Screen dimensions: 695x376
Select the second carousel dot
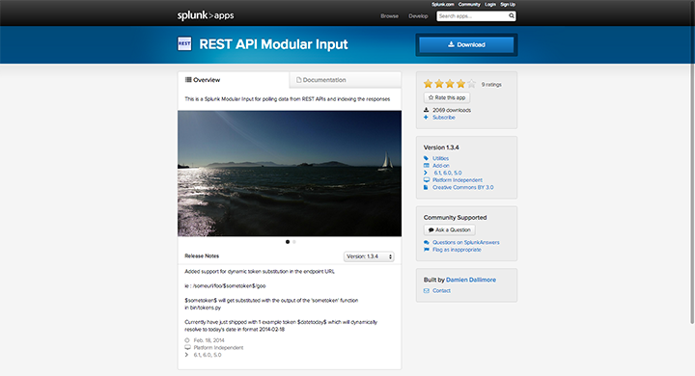tap(293, 242)
